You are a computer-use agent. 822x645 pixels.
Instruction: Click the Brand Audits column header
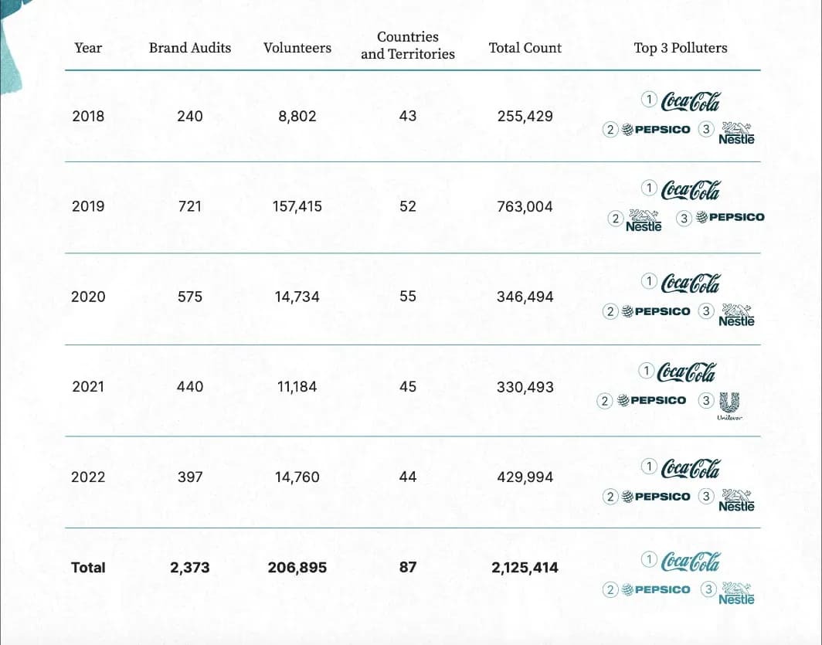pyautogui.click(x=190, y=48)
